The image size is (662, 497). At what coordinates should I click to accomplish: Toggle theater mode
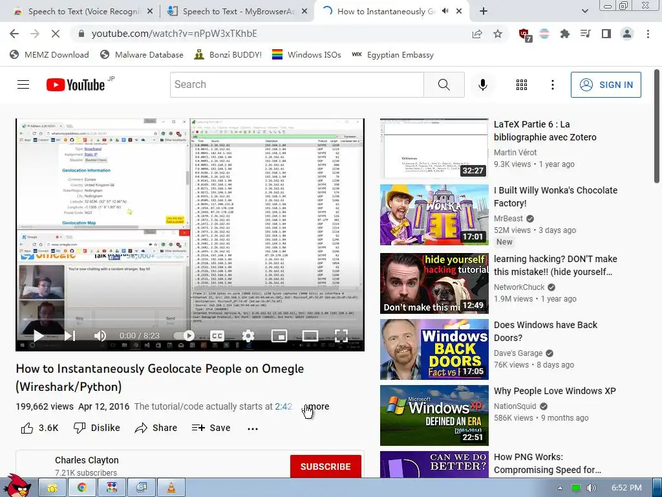click(x=310, y=336)
